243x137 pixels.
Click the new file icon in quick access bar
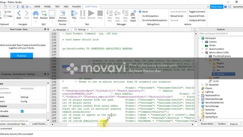[6, 7]
